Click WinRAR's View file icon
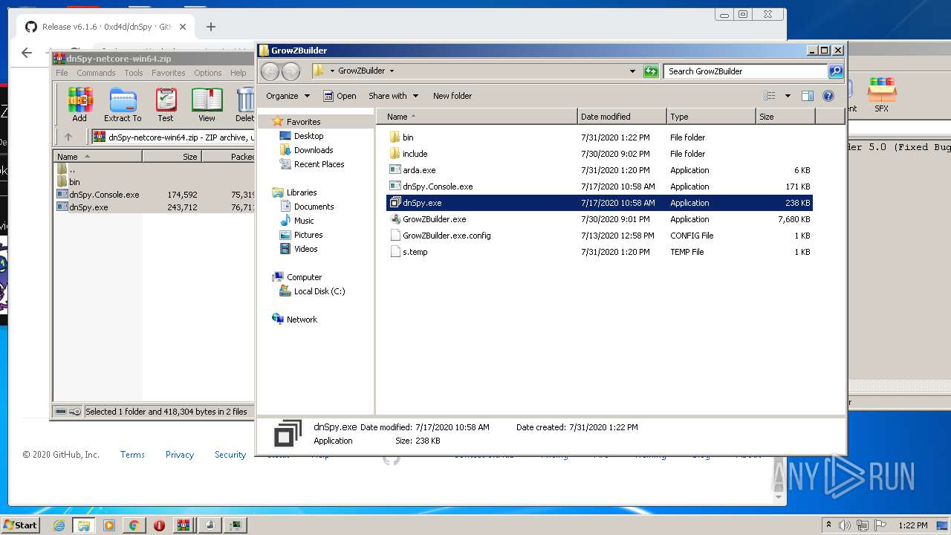The width and height of the screenshot is (951, 535). 207,104
